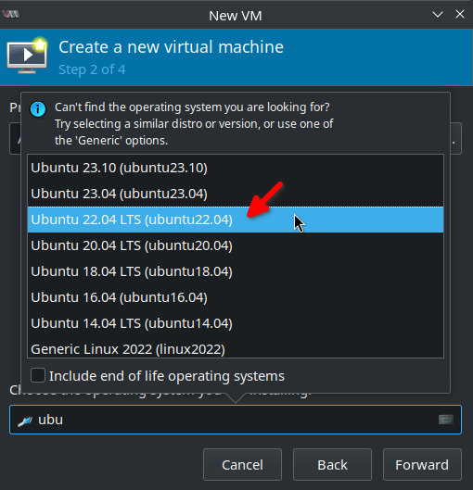This screenshot has height=490, width=473.
Task: Click the search broom icon in OS field
Action: click(25, 421)
